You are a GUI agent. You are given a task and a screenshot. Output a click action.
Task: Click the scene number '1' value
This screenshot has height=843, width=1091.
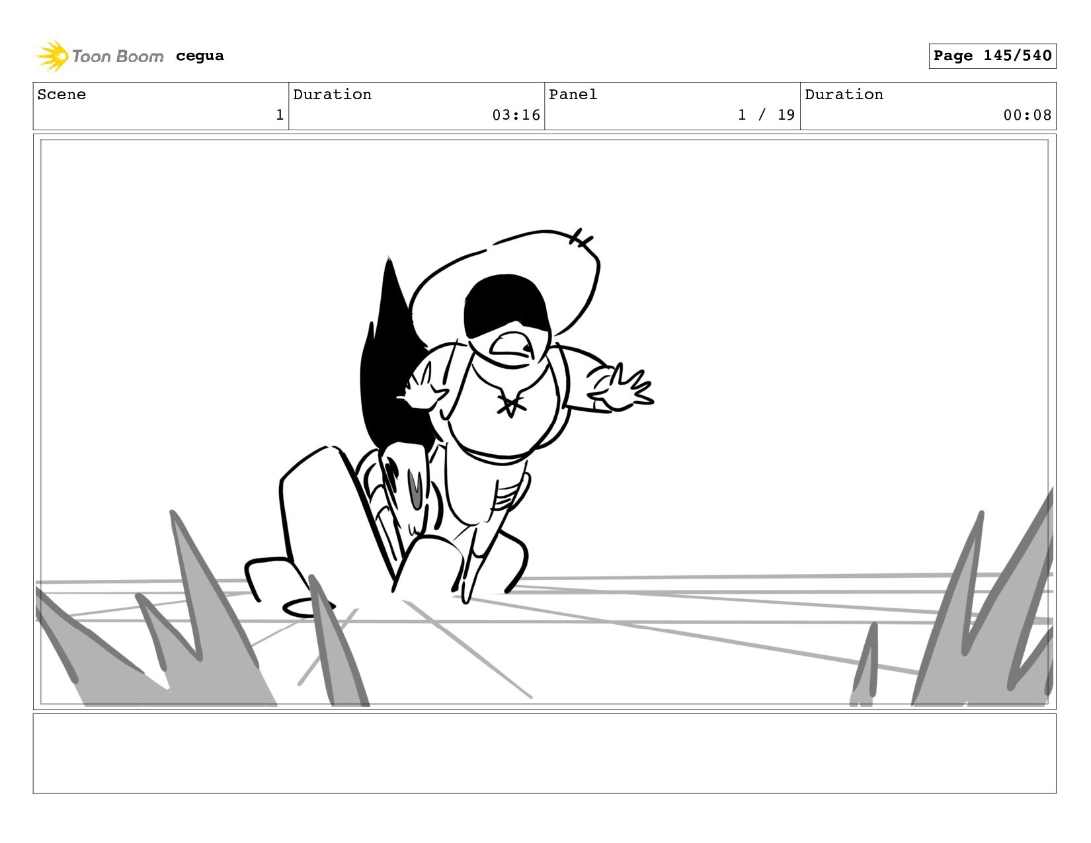coord(280,115)
